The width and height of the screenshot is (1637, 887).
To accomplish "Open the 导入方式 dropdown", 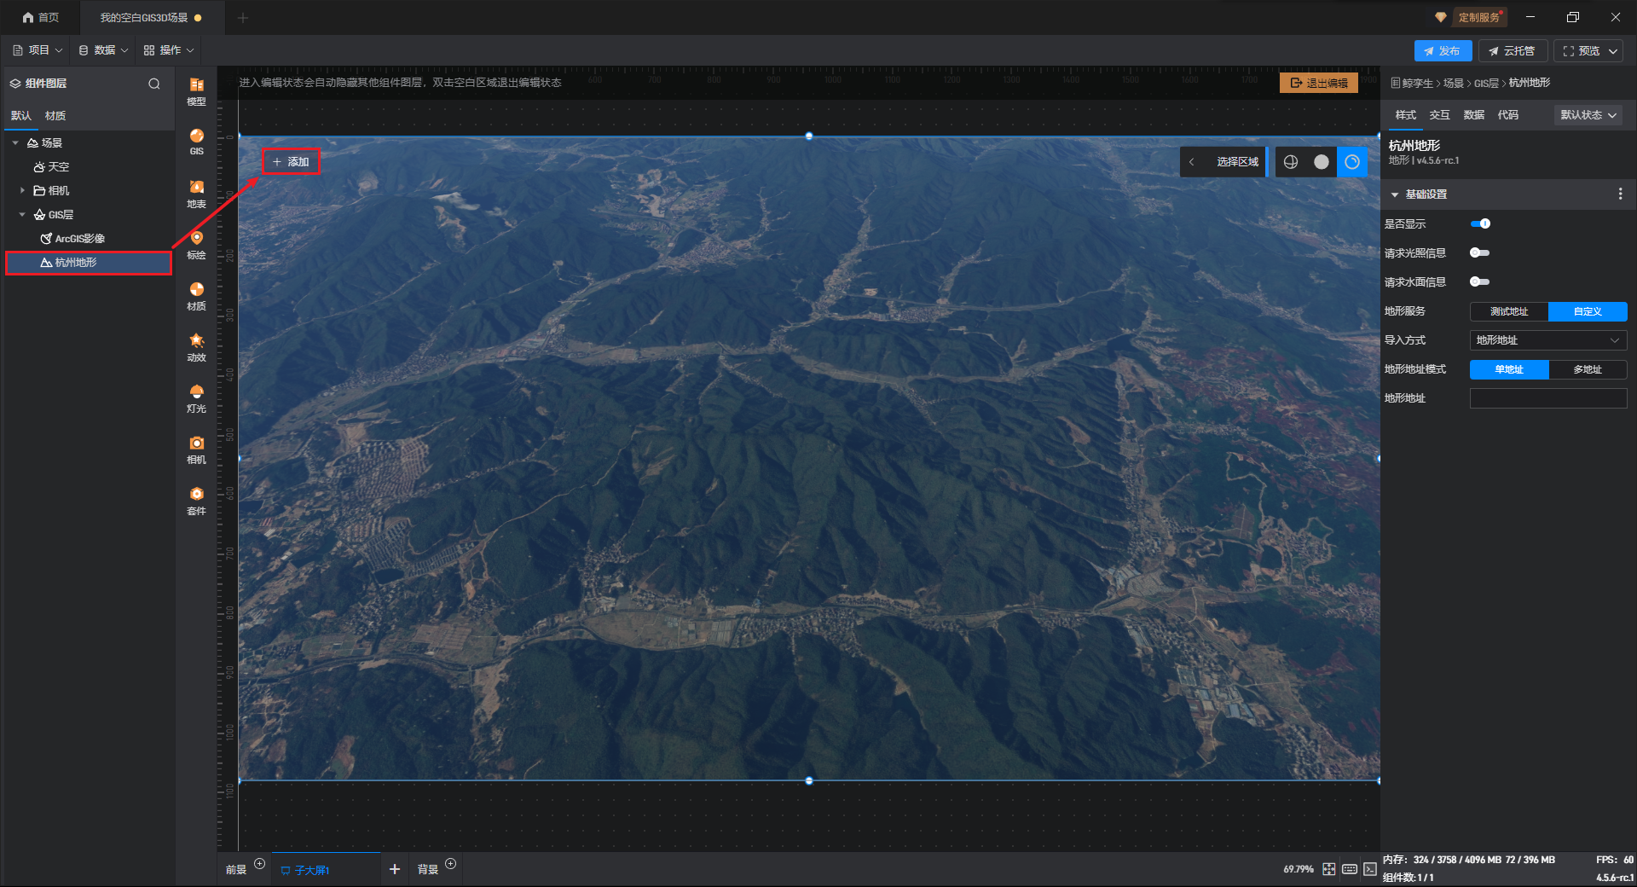I will coord(1547,340).
